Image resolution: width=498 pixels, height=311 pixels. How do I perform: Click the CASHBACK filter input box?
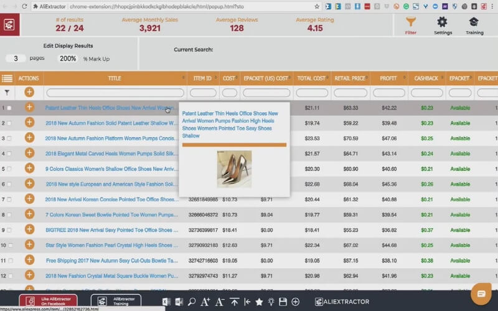pos(426,93)
